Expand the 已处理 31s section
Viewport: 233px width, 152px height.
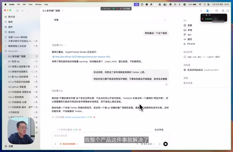pos(58,45)
